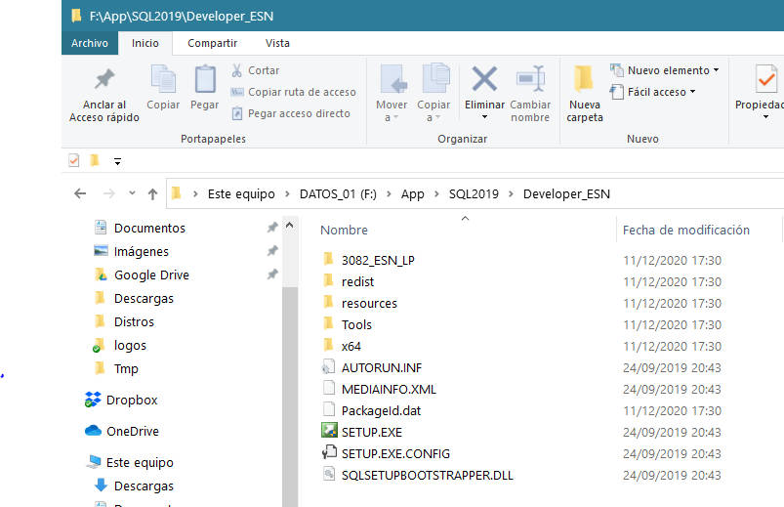Expand the Propiedades dropdown arrow
This screenshot has height=507, width=784.
pos(765,117)
